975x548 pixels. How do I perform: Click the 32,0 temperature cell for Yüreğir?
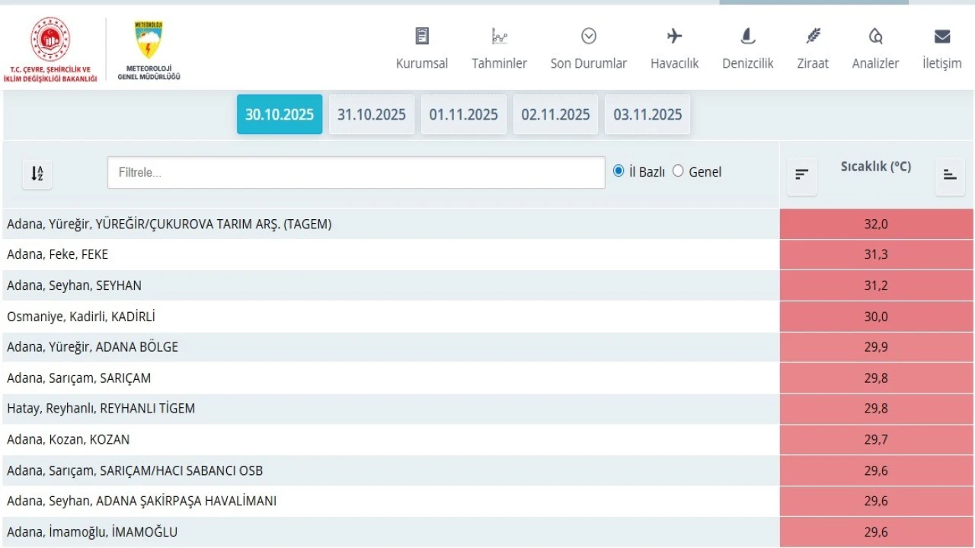[876, 225]
